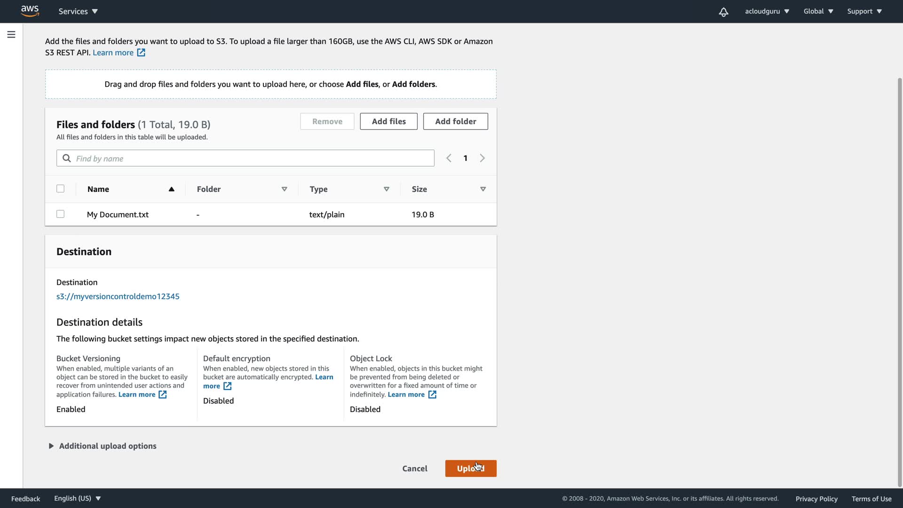
Task: Click the orange Upload button
Action: [x=470, y=468]
